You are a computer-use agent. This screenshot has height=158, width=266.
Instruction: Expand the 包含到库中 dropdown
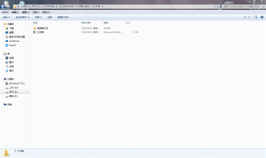[x=22, y=17]
